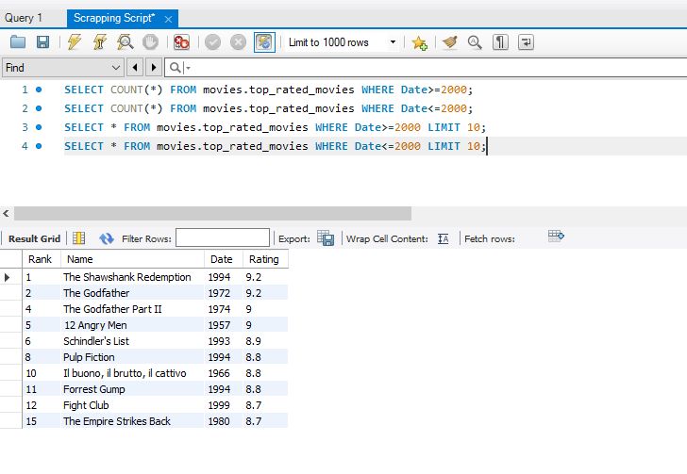Click the Date column header
The image size is (687, 474).
[224, 259]
